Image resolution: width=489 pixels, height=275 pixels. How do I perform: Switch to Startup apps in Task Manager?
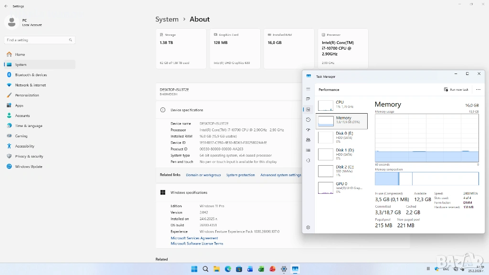308,130
